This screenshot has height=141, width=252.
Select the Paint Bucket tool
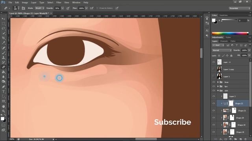click(x=4, y=72)
